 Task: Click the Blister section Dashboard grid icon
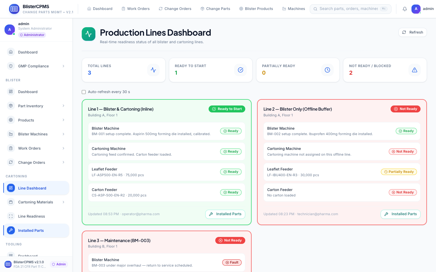pyautogui.click(x=11, y=92)
